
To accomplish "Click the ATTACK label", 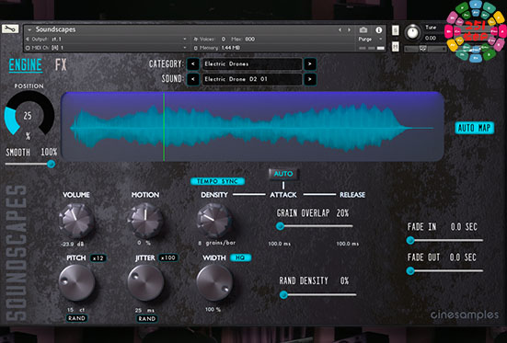I will click(x=283, y=195).
